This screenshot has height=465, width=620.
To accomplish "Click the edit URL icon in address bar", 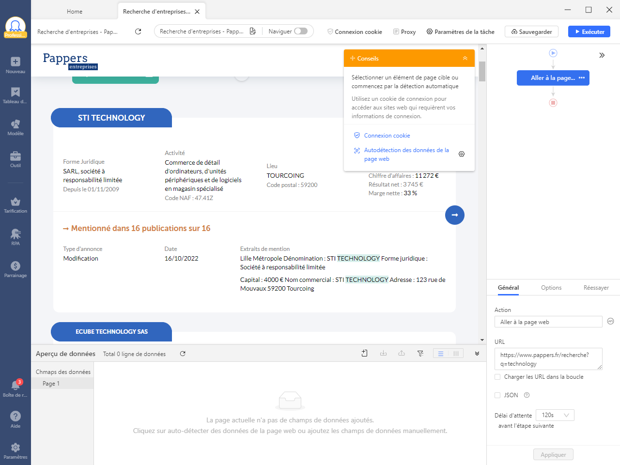I will [x=253, y=31].
